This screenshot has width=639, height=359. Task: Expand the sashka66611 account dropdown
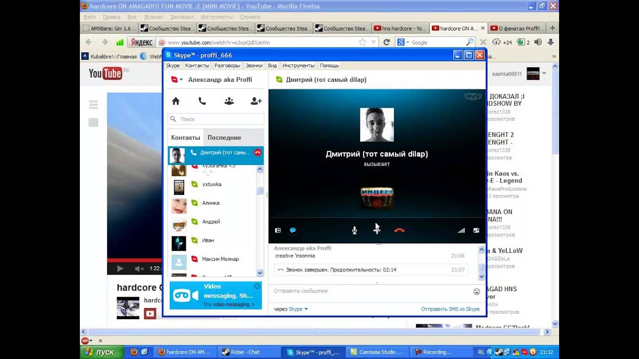[x=544, y=74]
